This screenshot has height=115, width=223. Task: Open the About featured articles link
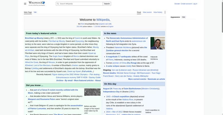(98, 80)
